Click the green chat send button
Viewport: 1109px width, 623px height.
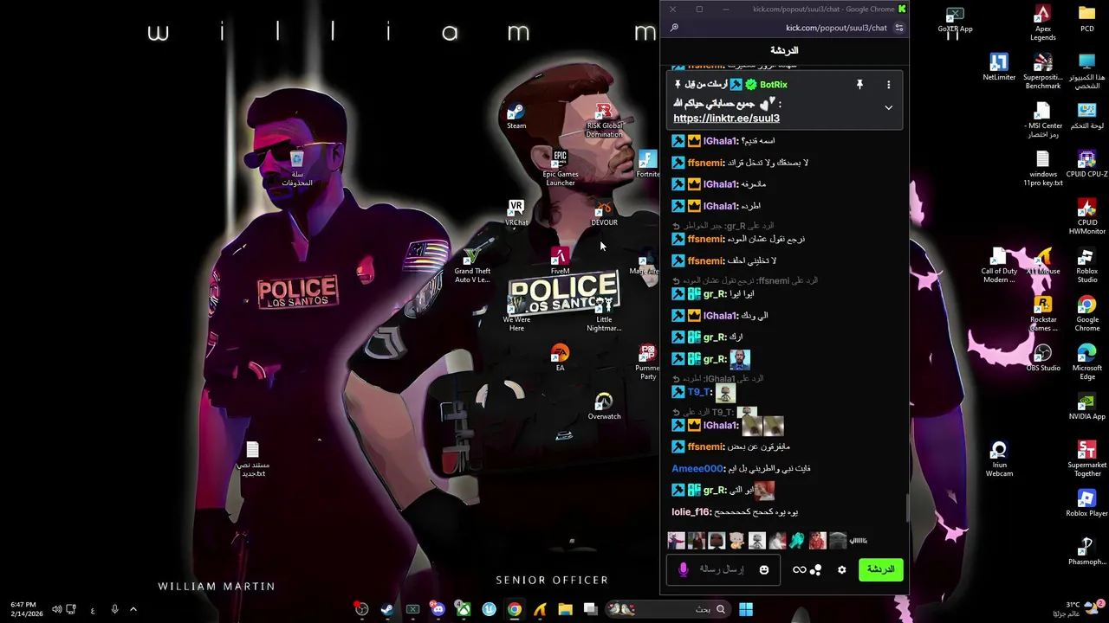click(x=880, y=569)
